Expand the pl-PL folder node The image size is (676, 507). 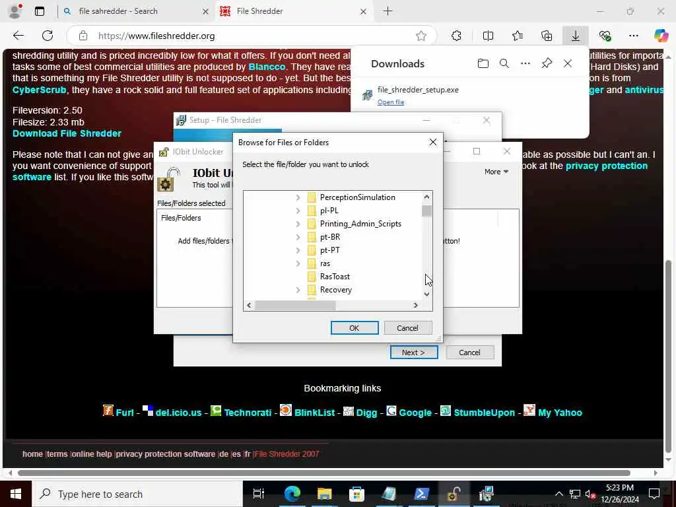(298, 211)
